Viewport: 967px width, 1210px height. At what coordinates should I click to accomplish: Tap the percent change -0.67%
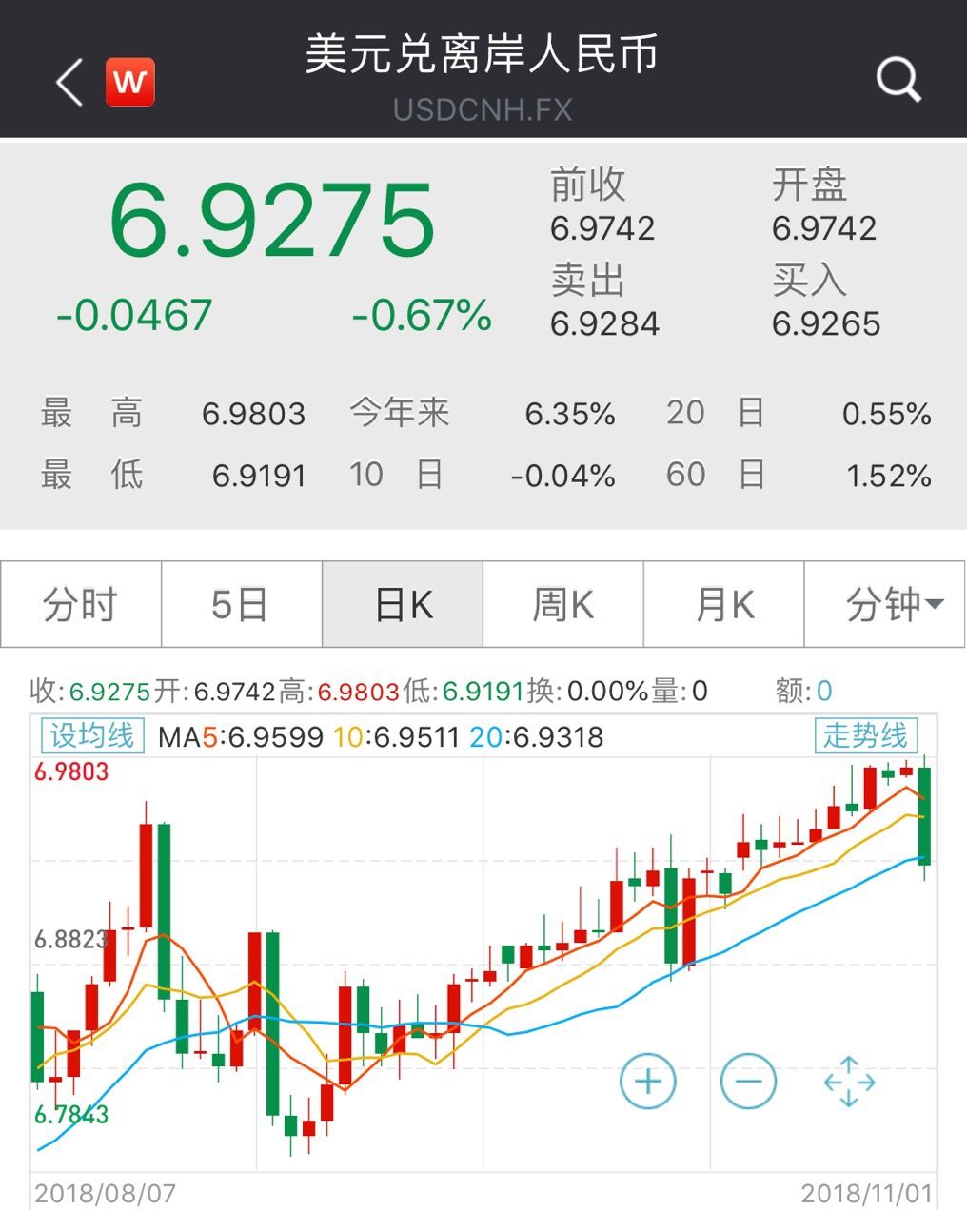click(422, 315)
